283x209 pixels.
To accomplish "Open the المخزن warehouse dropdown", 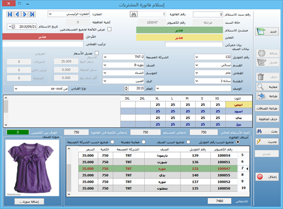I will click(69, 14).
